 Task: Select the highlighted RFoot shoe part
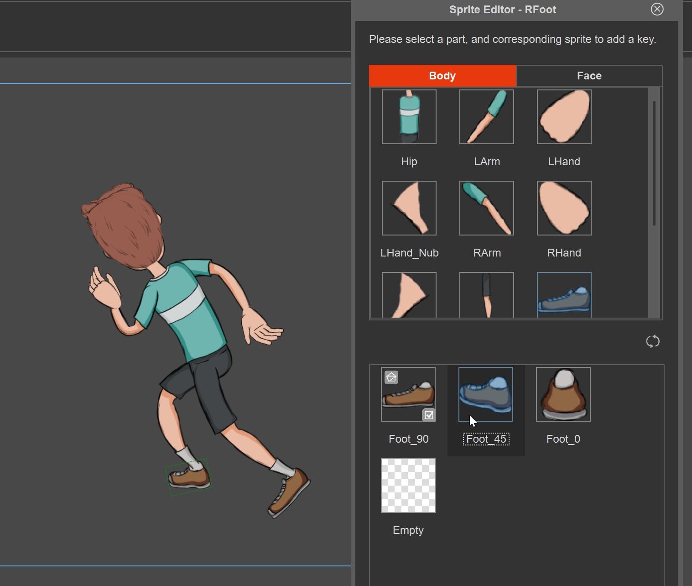pyautogui.click(x=564, y=295)
